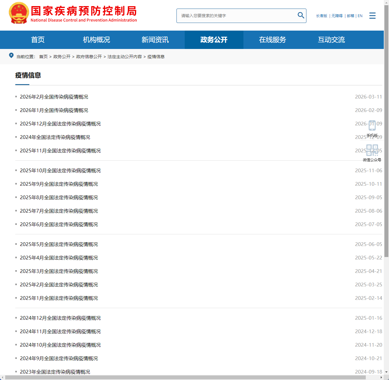Open the hamburger menu at top right

pos(372,16)
